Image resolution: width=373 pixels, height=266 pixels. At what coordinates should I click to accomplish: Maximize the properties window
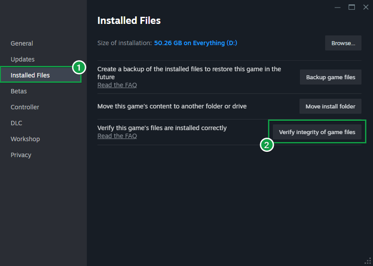tap(352, 7)
